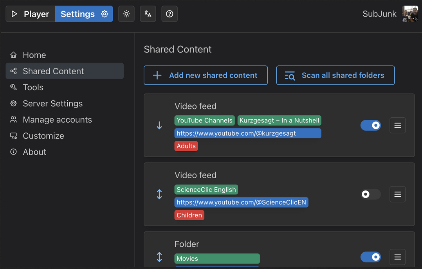Click the youtube.com/@ScienceClicEN URL
422x269 pixels.
tap(242, 203)
